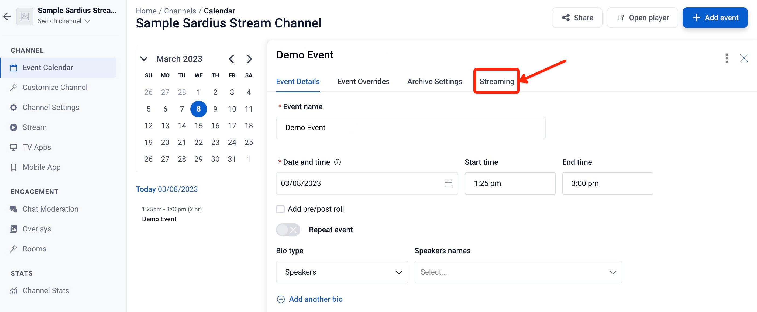This screenshot has height=312, width=757.
Task: Switch to the Streaming tab
Action: (x=497, y=82)
